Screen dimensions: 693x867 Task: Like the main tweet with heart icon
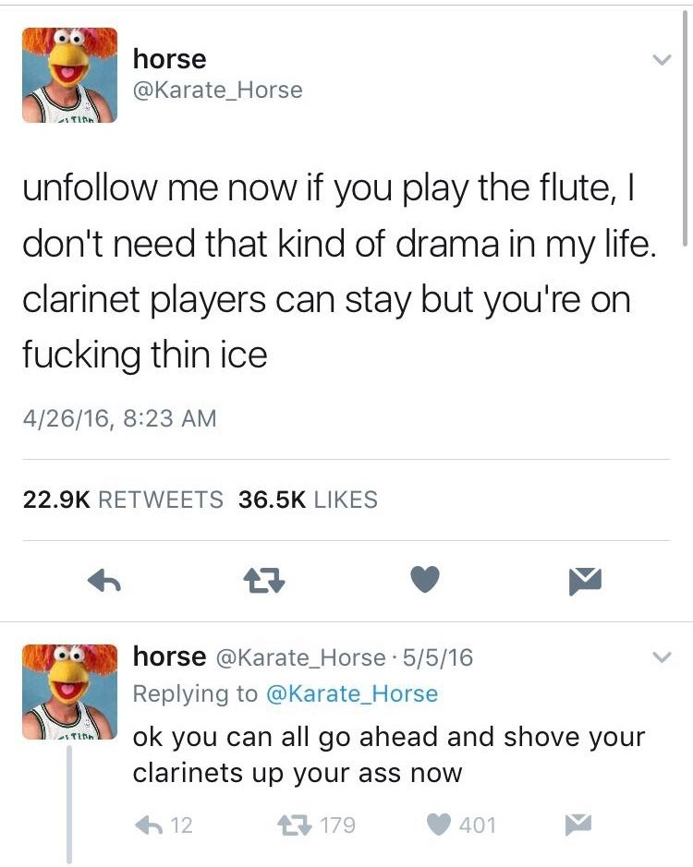coord(425,580)
